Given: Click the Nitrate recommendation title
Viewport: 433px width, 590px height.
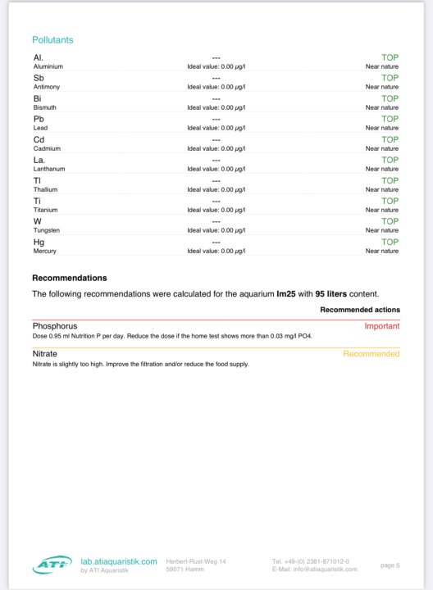Looking at the screenshot, I should click(x=45, y=354).
